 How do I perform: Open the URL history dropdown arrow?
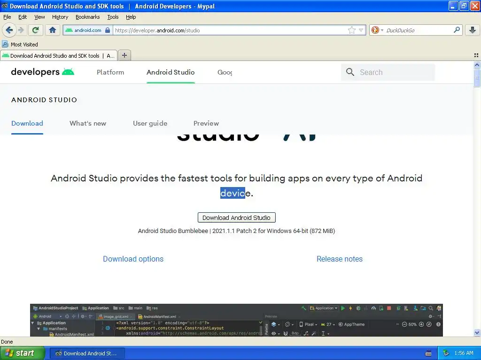pos(361,30)
